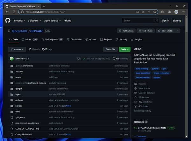Click the eye icon next to 422 watching
Viewport: 191px width, 141px height.
[x=136, y=102]
